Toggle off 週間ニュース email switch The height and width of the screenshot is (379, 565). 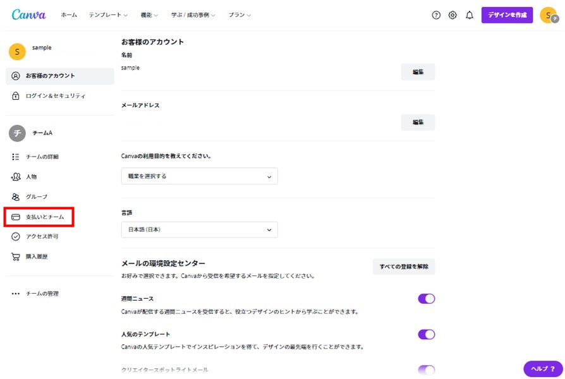coord(426,299)
